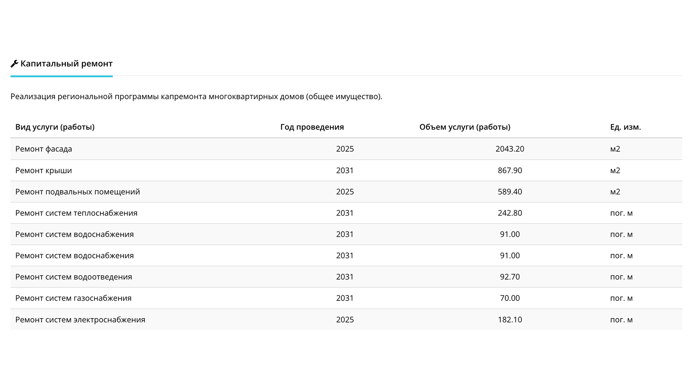Viewport: 694px width, 390px height.
Task: Select the Ремонт крыши row
Action: click(x=44, y=170)
